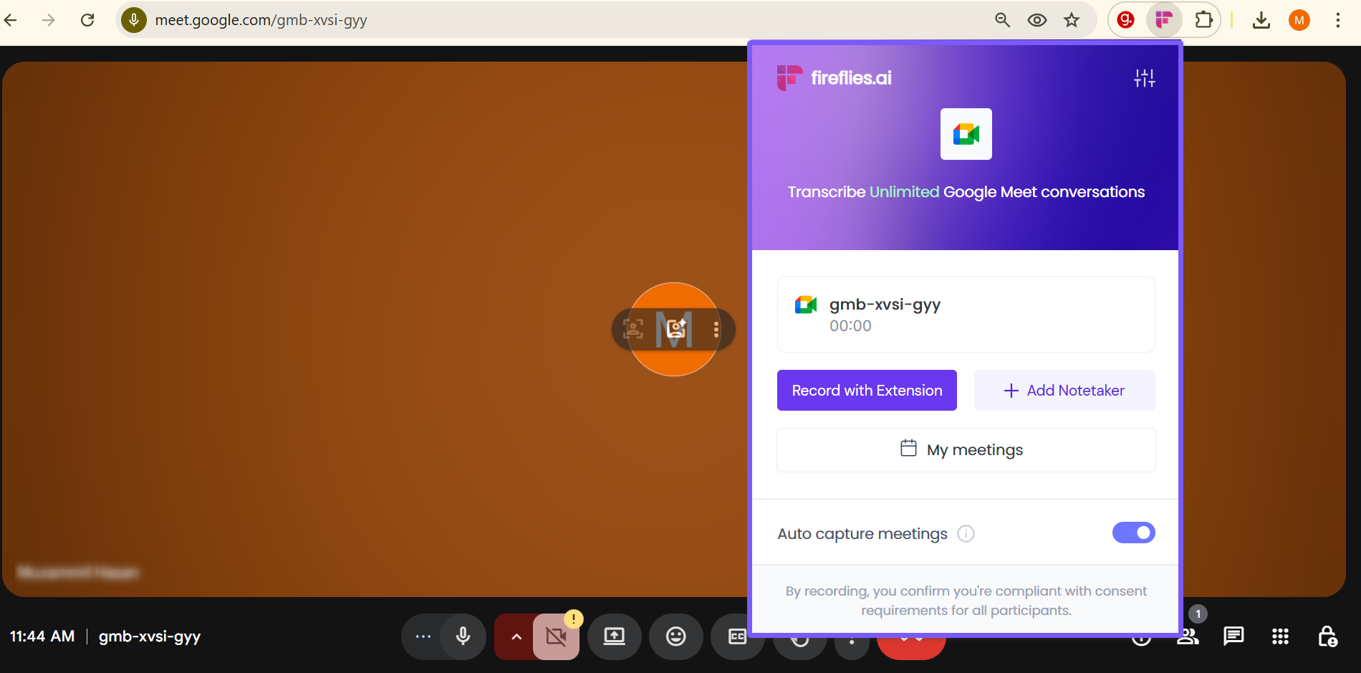This screenshot has width=1361, height=673.
Task: Go back to previous page
Action: [x=11, y=20]
